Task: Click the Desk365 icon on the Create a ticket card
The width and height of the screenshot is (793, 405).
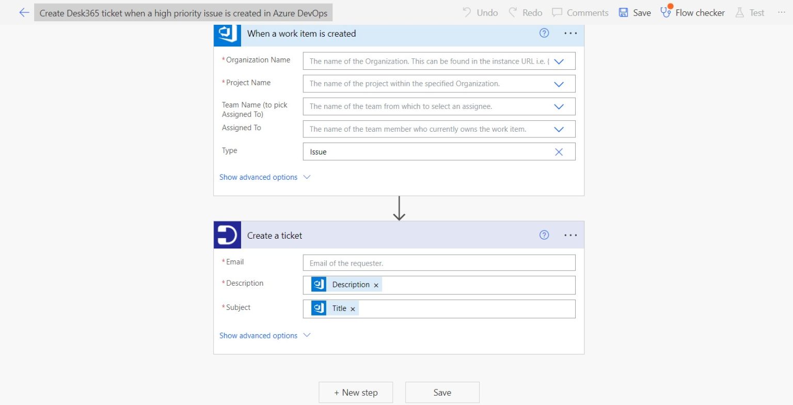Action: click(227, 235)
